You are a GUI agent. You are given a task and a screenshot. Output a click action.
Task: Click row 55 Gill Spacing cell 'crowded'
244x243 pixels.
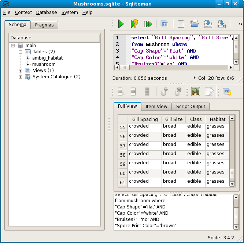click(x=145, y=128)
